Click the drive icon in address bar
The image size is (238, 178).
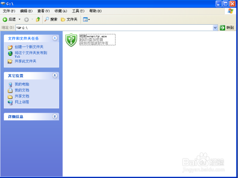point(19,28)
